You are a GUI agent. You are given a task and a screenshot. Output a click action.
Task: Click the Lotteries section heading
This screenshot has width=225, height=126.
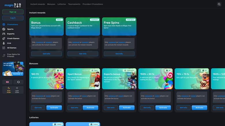pyautogui.click(x=34, y=117)
